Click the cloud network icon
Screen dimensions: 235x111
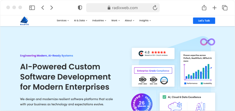(x=175, y=106)
